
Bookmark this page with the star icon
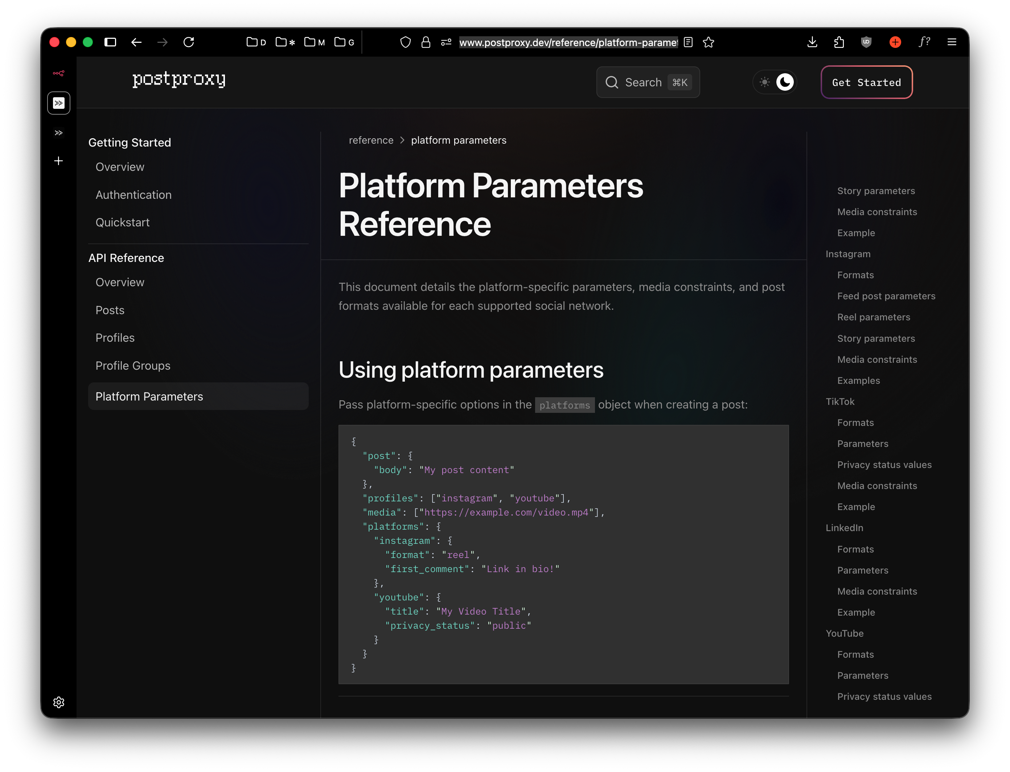coord(708,42)
